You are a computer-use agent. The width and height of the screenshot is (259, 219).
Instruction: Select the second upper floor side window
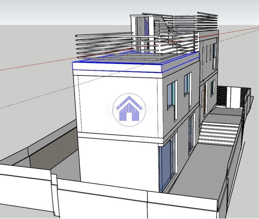pyautogui.click(x=187, y=85)
